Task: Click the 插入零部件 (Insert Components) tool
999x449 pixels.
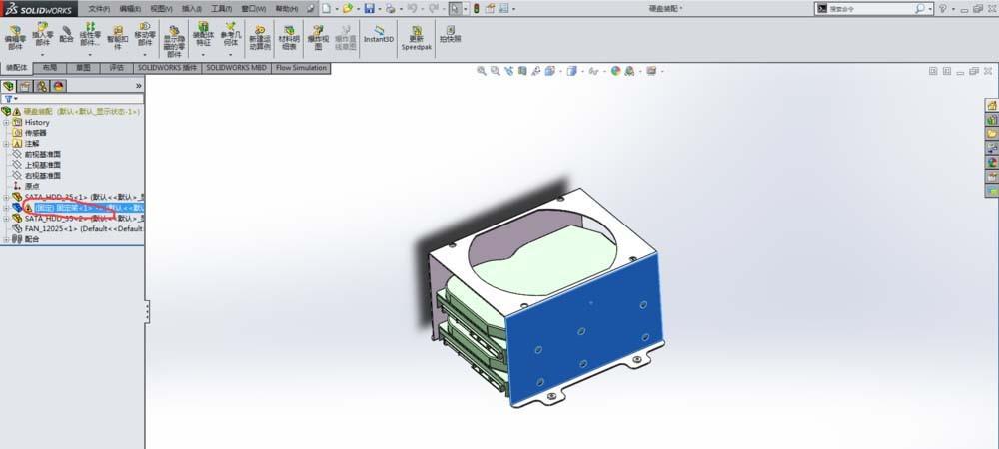Action: pos(43,35)
